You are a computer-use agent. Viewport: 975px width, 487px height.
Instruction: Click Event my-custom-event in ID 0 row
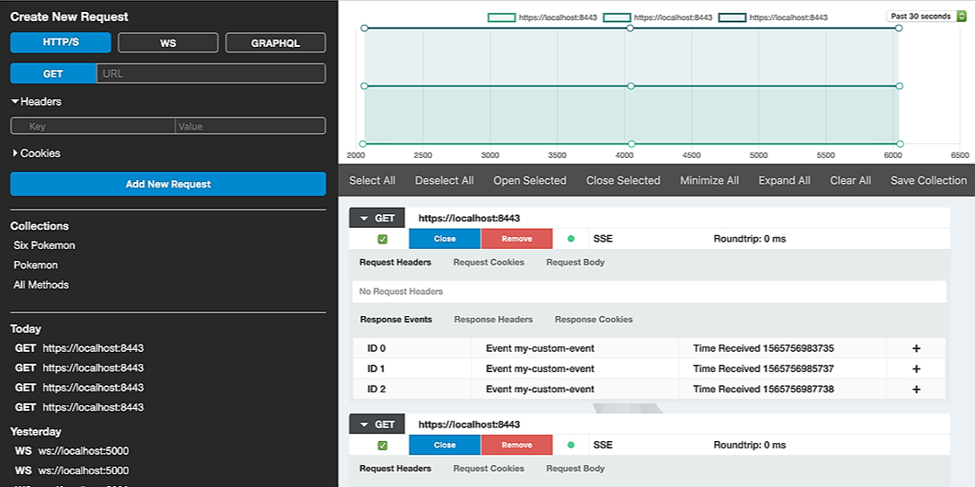click(539, 348)
